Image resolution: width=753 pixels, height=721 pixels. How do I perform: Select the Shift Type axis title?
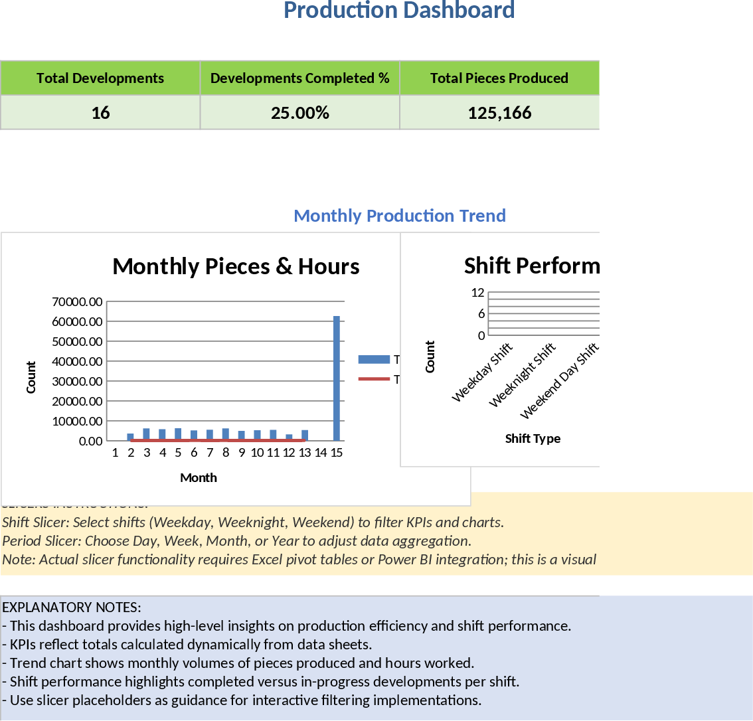tap(533, 439)
